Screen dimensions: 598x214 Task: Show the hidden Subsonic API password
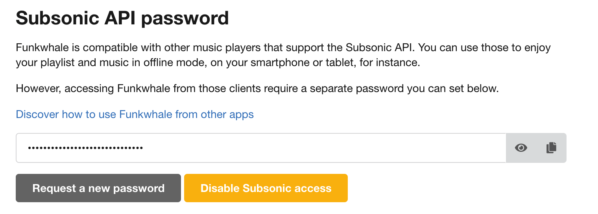click(x=521, y=148)
